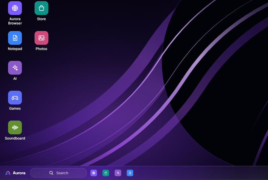Click the AI sparkle icon in taskbar

coord(118,173)
